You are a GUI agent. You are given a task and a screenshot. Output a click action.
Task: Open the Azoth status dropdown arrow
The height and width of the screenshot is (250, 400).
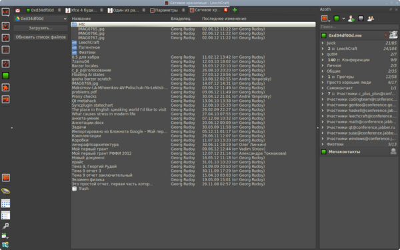point(343,19)
